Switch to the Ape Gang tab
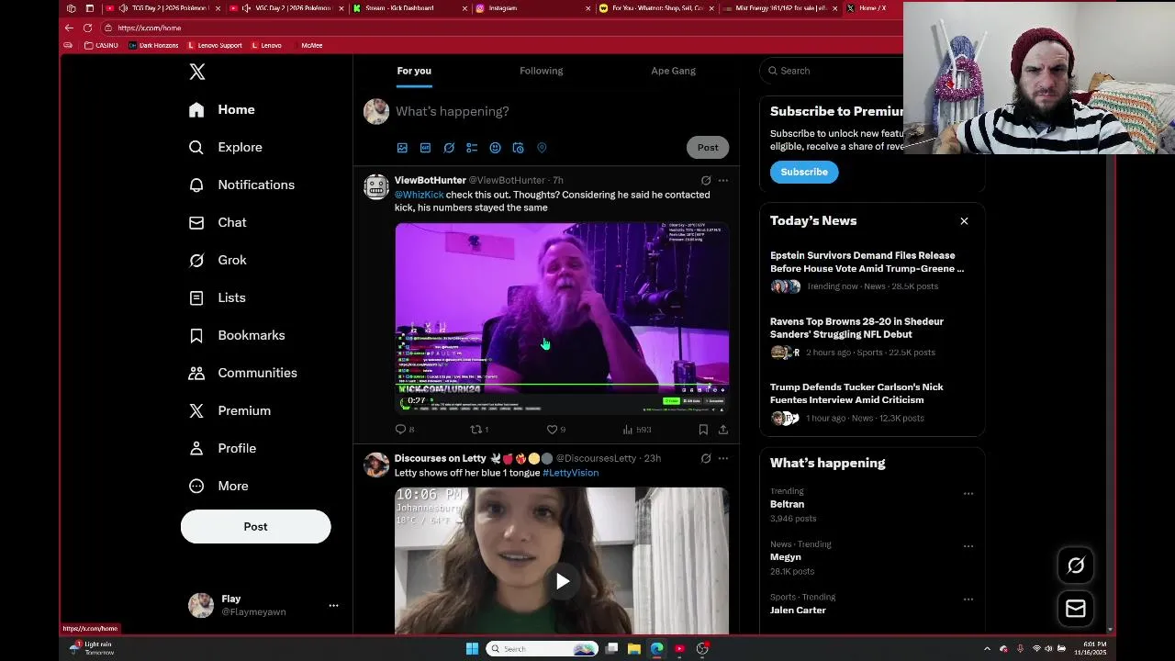 (674, 71)
